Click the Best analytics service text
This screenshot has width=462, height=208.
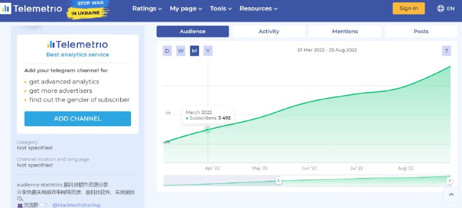coord(78,55)
